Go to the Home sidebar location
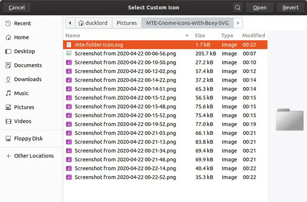This screenshot has width=307, height=202. tap(17, 37)
